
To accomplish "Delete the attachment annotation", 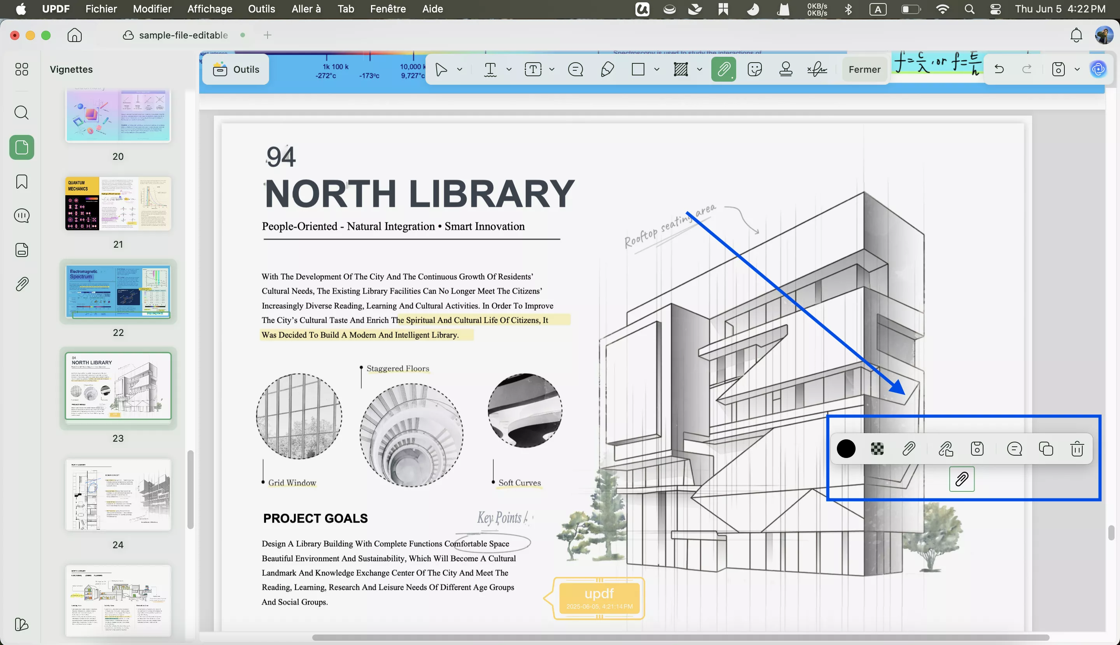I will [1077, 449].
